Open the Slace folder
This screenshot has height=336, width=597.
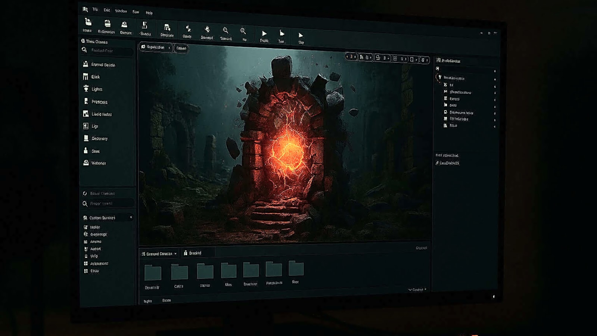(x=296, y=272)
